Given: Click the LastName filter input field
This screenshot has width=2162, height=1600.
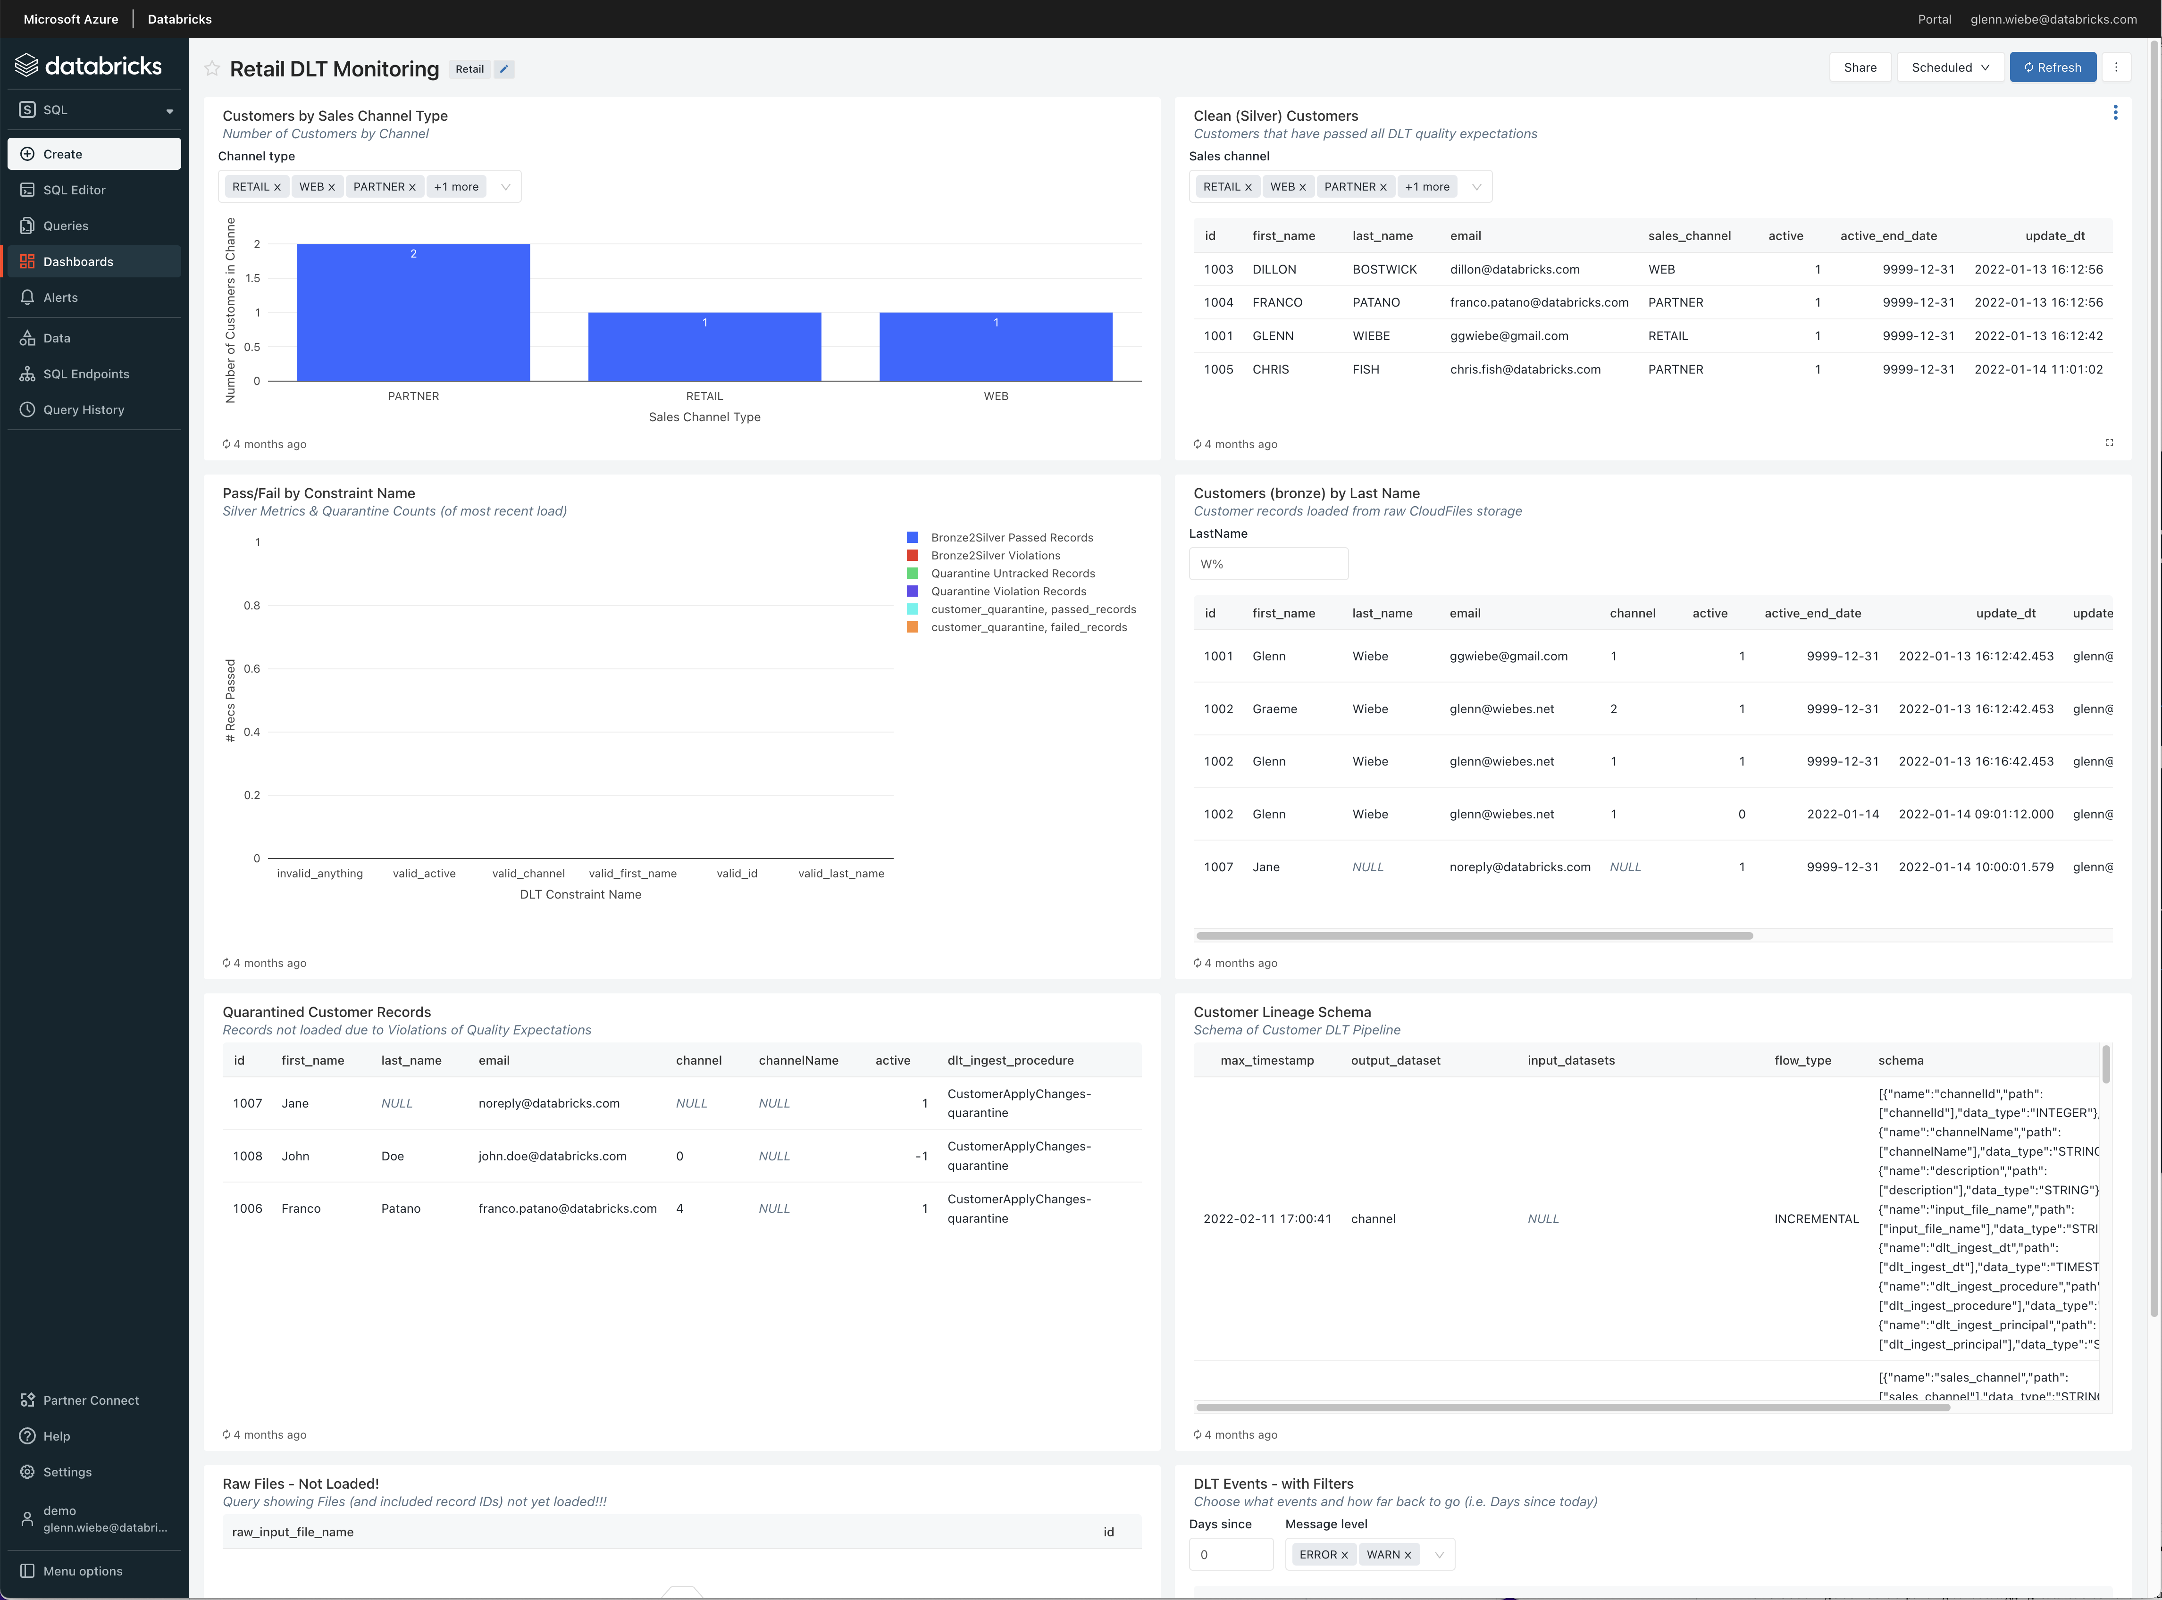Looking at the screenshot, I should coord(1267,564).
